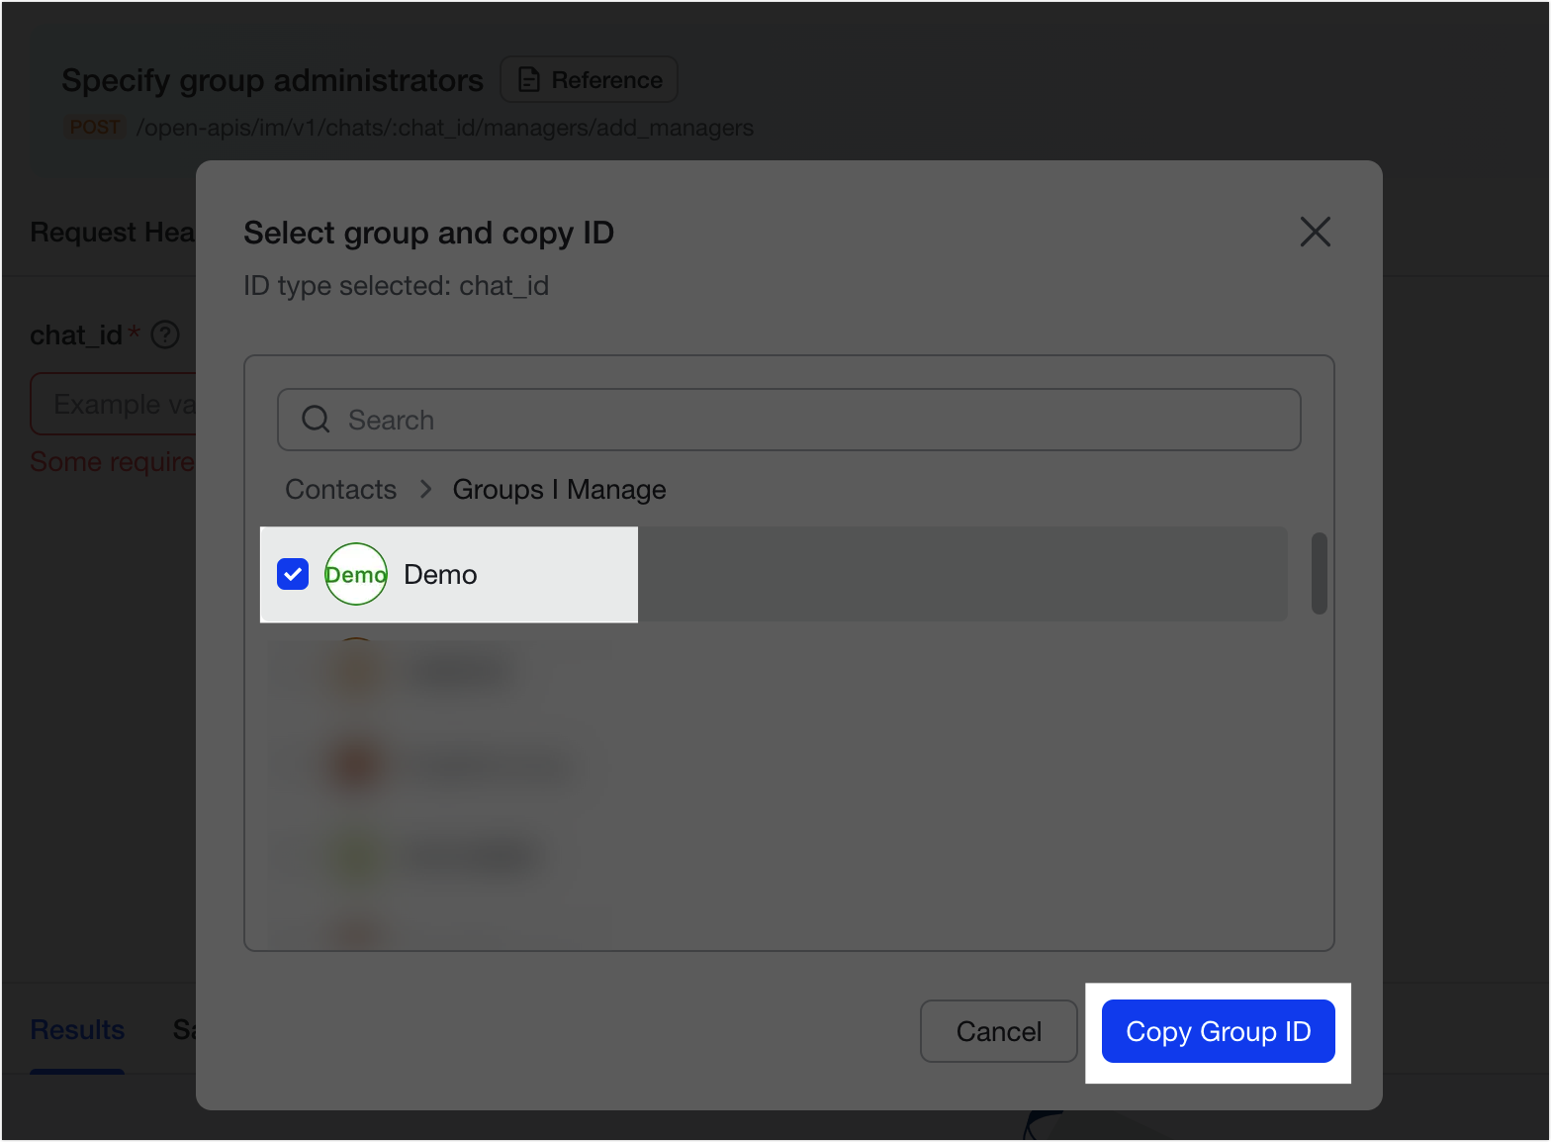
Task: Click the Groups I Manage breadcrumb
Action: pos(559,490)
